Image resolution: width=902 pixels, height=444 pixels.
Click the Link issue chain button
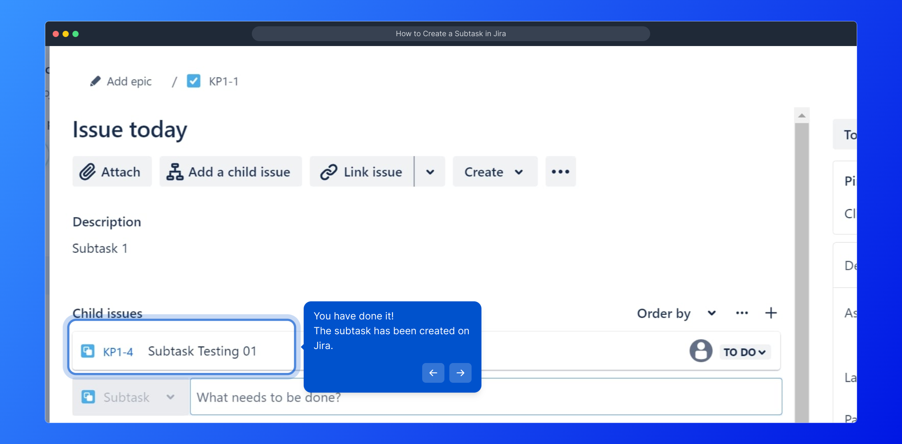click(362, 172)
